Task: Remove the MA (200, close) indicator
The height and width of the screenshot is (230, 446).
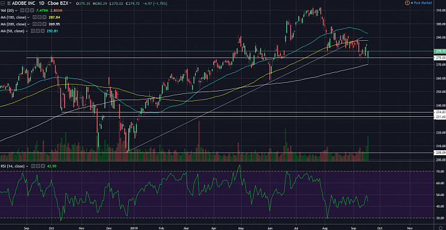Action: click(45, 24)
